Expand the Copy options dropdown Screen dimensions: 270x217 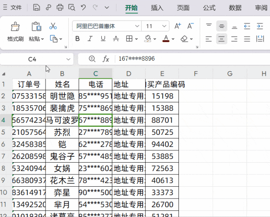61,39
